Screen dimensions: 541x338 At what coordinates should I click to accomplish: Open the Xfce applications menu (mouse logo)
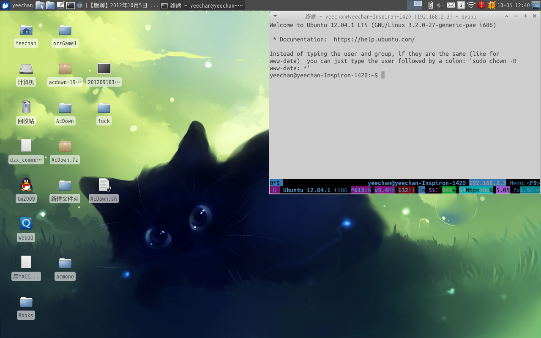[x=6, y=5]
